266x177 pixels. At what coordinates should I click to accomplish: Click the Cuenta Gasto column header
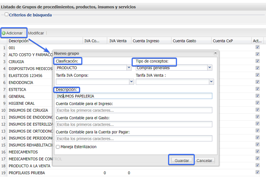point(184,41)
